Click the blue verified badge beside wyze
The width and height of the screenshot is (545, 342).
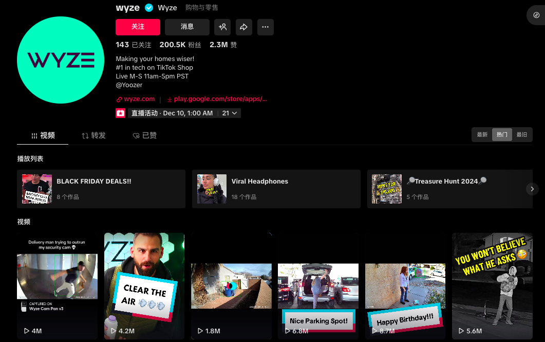(x=148, y=8)
